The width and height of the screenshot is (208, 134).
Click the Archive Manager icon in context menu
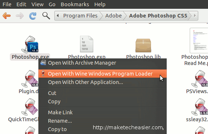(x=43, y=63)
